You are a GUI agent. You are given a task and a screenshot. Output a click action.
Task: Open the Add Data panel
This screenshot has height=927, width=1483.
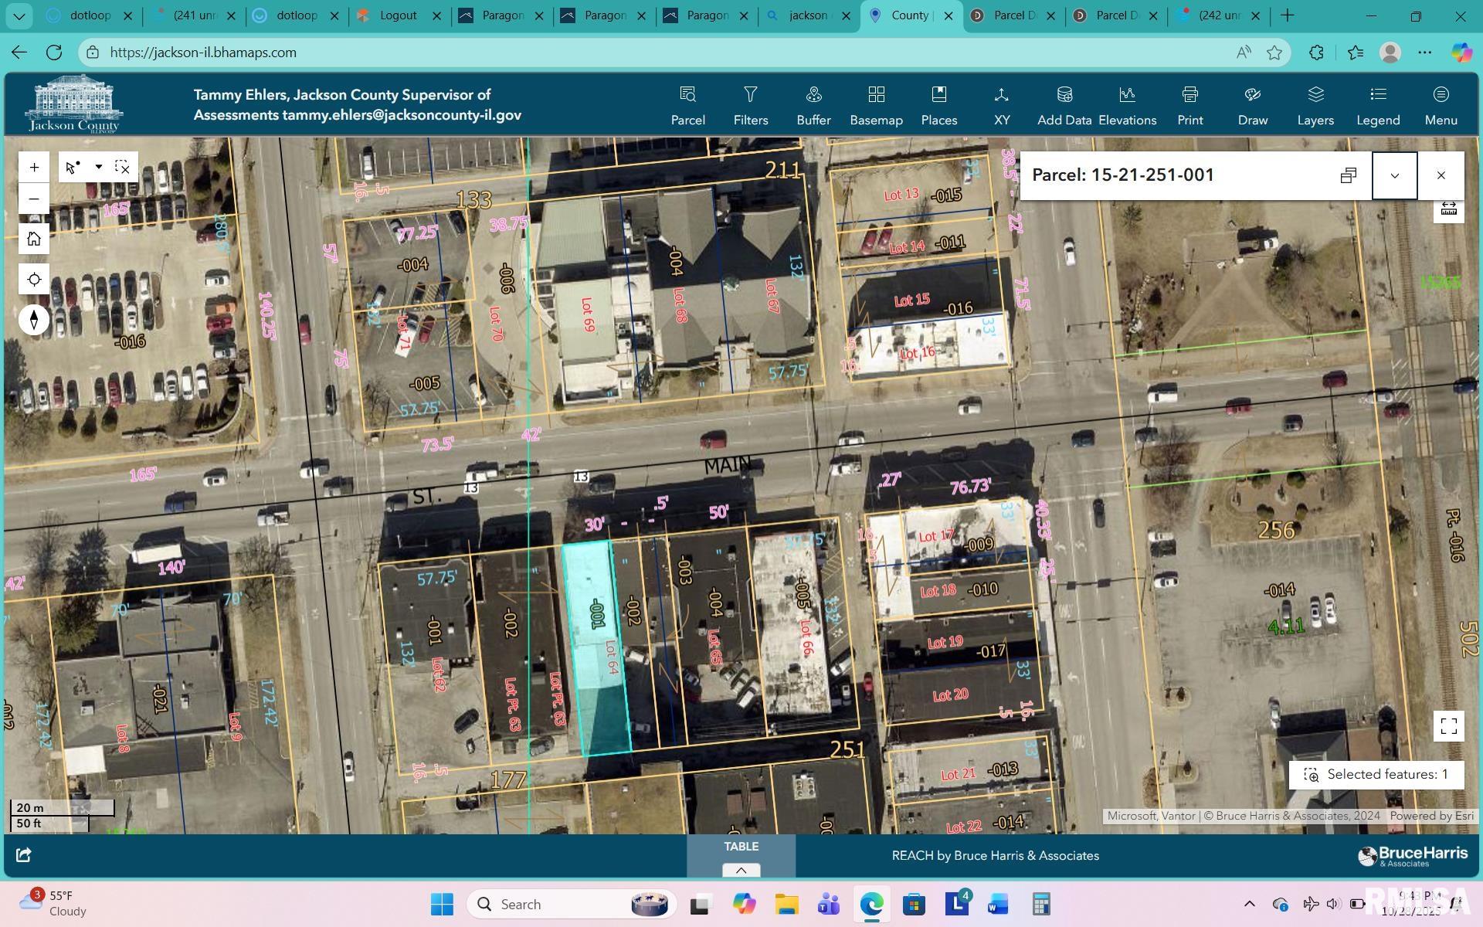(x=1064, y=104)
